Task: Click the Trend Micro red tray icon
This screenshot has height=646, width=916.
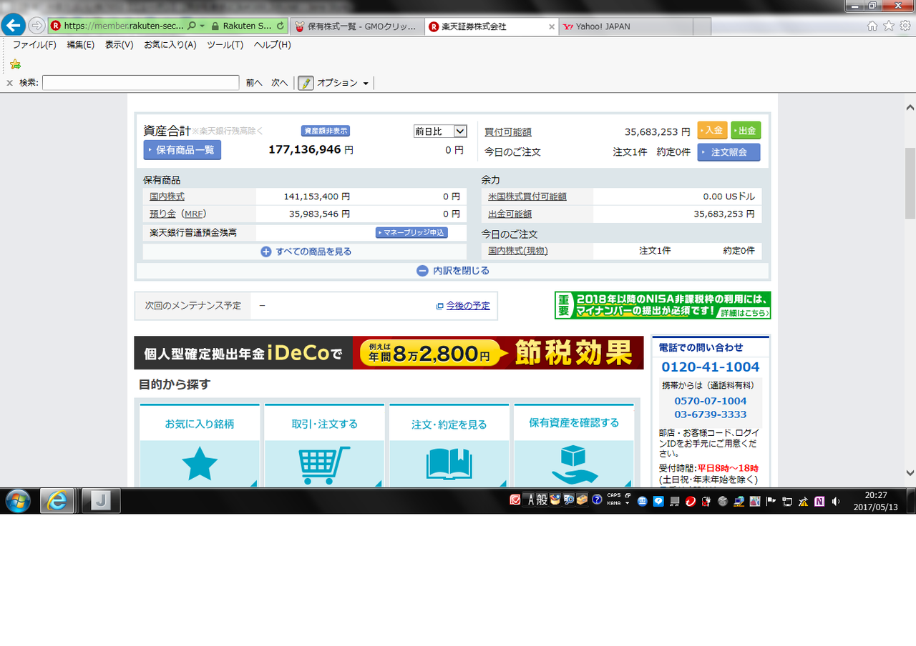Action: [691, 501]
